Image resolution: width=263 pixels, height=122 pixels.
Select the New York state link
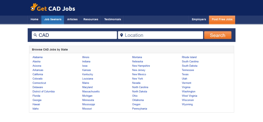137,79
